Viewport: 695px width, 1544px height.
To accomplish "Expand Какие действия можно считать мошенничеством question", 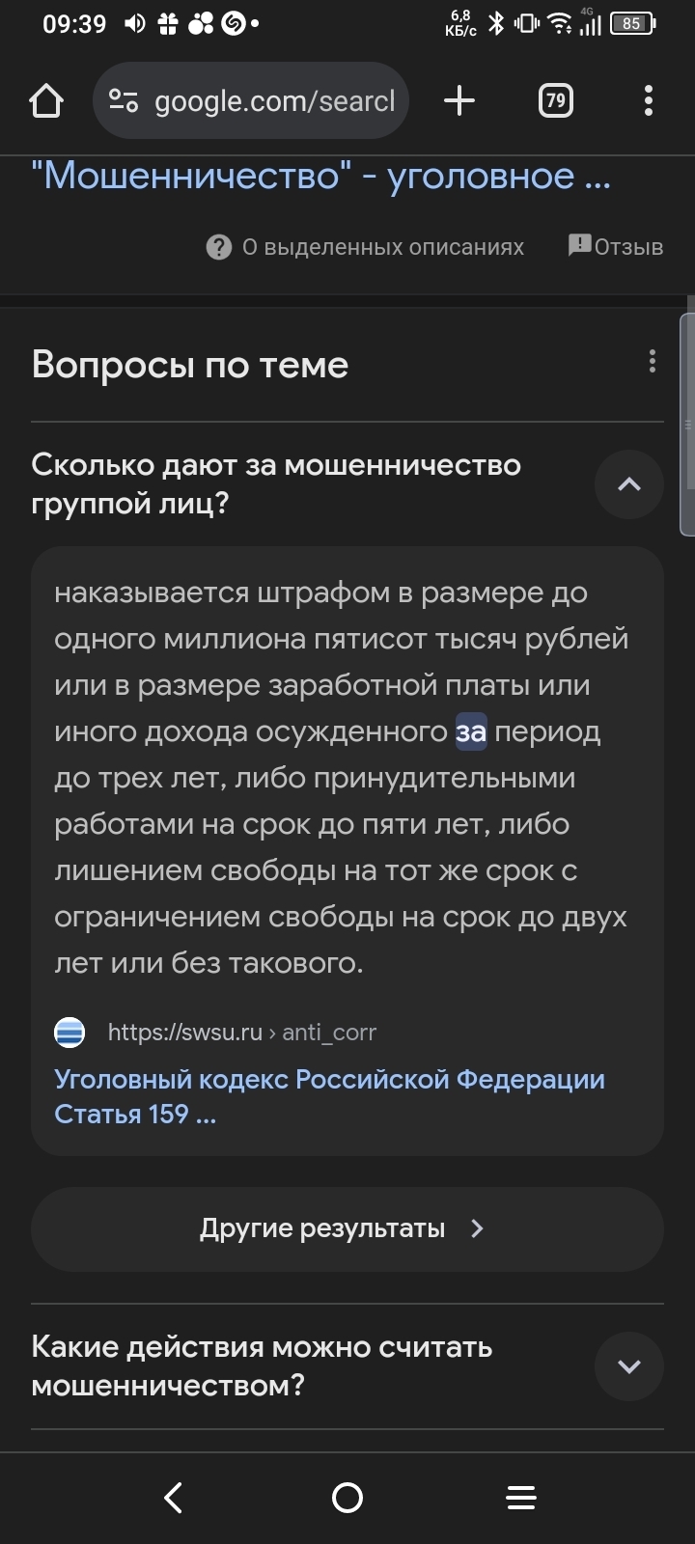I will coord(628,1366).
